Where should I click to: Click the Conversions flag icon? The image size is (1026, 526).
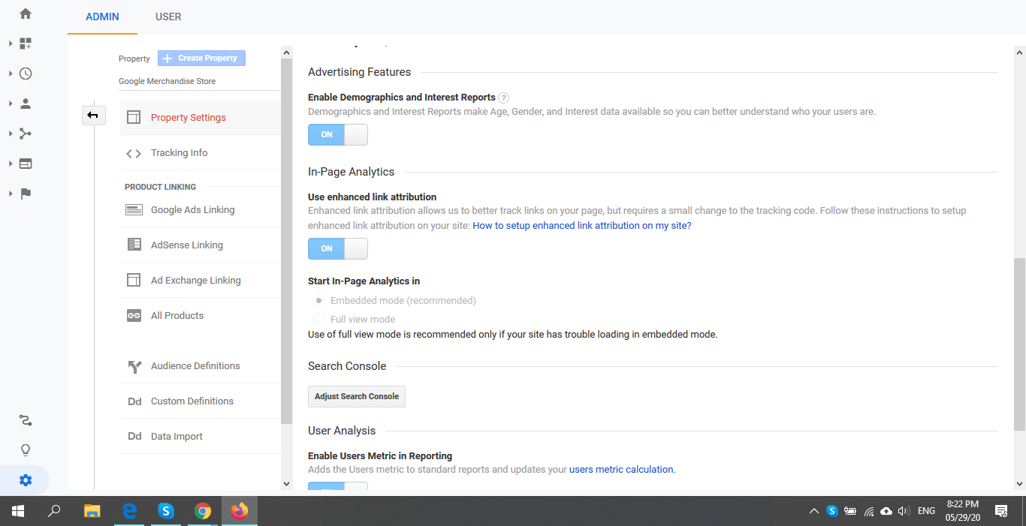[x=25, y=194]
